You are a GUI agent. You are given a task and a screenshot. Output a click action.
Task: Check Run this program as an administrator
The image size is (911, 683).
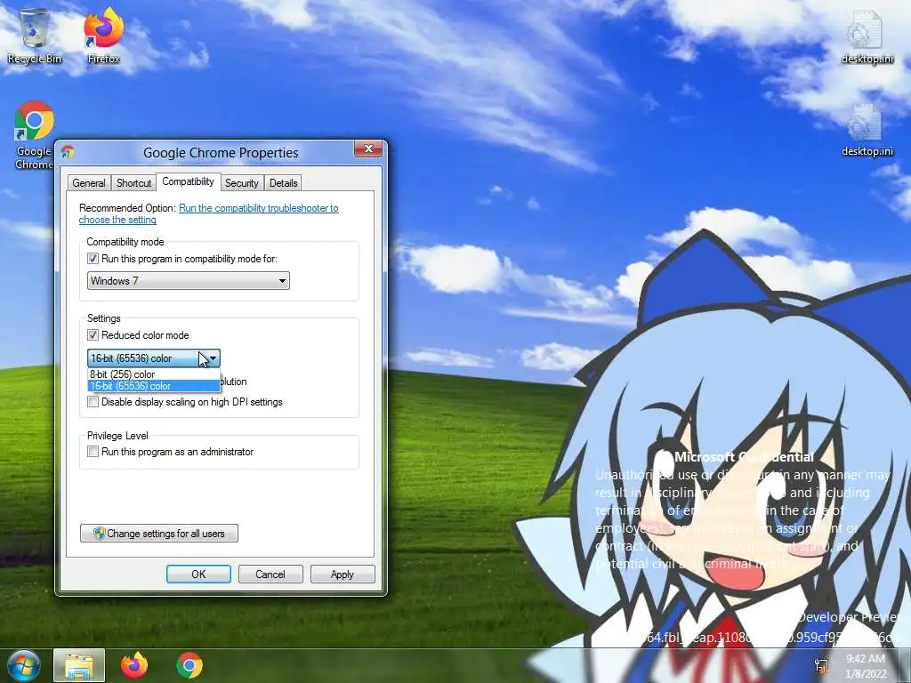93,451
